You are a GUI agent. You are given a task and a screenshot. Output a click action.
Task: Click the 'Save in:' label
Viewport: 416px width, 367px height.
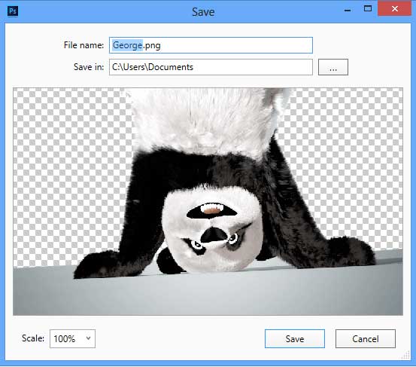click(x=89, y=67)
